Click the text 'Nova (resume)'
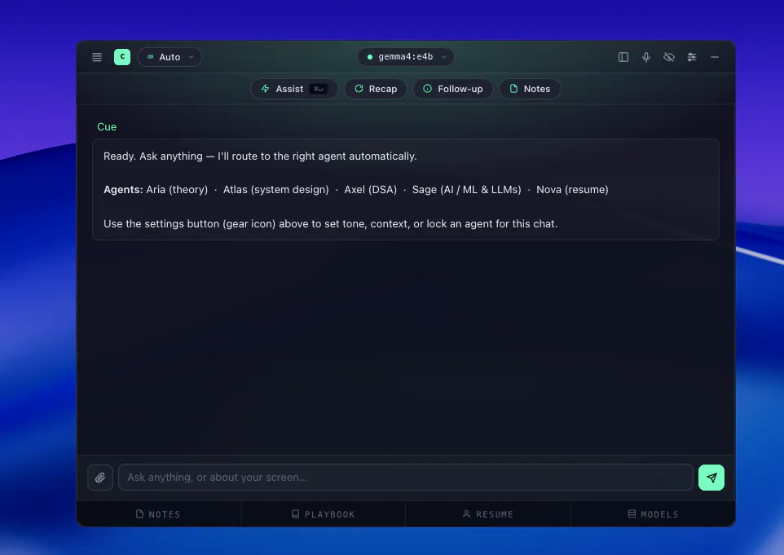Viewport: 784px width, 555px height. [x=572, y=190]
